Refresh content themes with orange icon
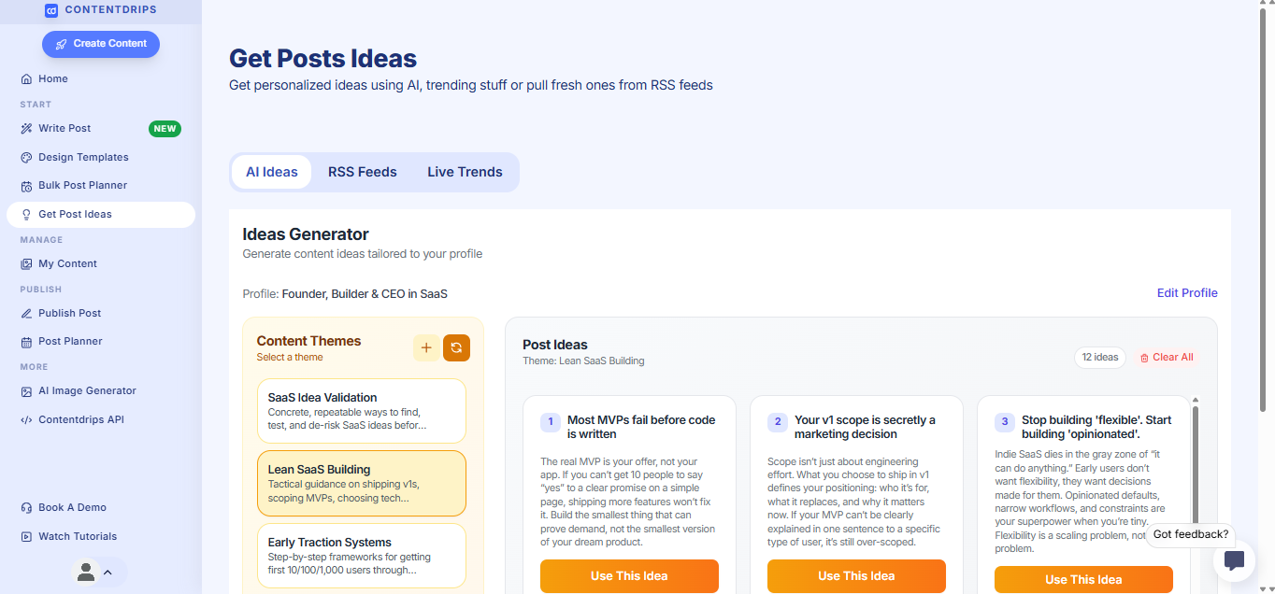This screenshot has height=594, width=1275. coord(456,348)
